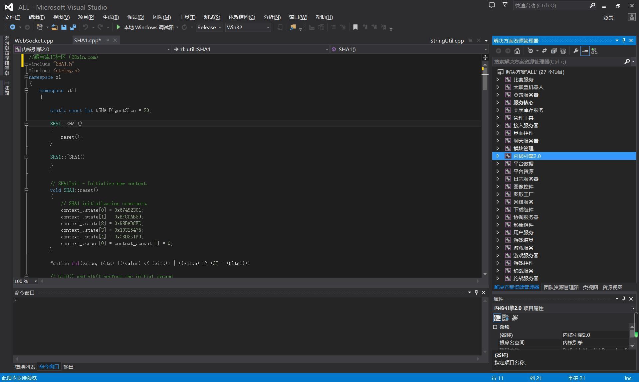Viewport: 639px width, 382px height.
Task: Expand the 服务核心 project node
Action: click(498, 102)
